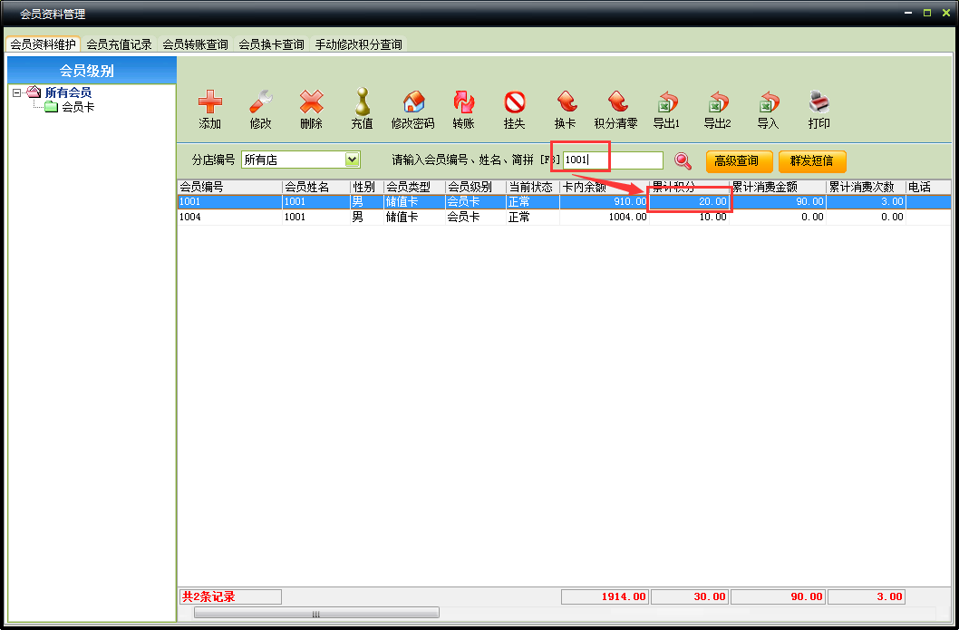Open the 分店编号 branch dropdown
This screenshot has height=630, width=959.
[x=353, y=160]
